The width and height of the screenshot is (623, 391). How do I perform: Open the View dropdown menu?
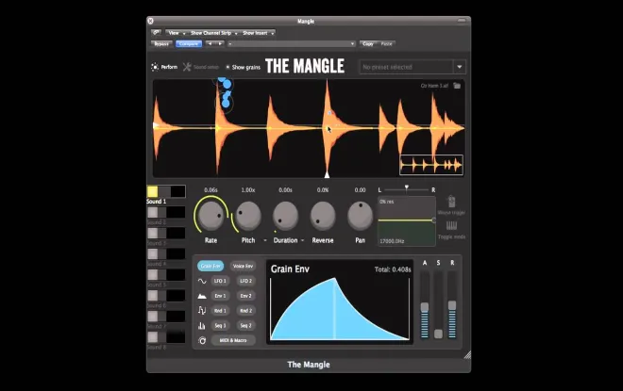click(177, 33)
